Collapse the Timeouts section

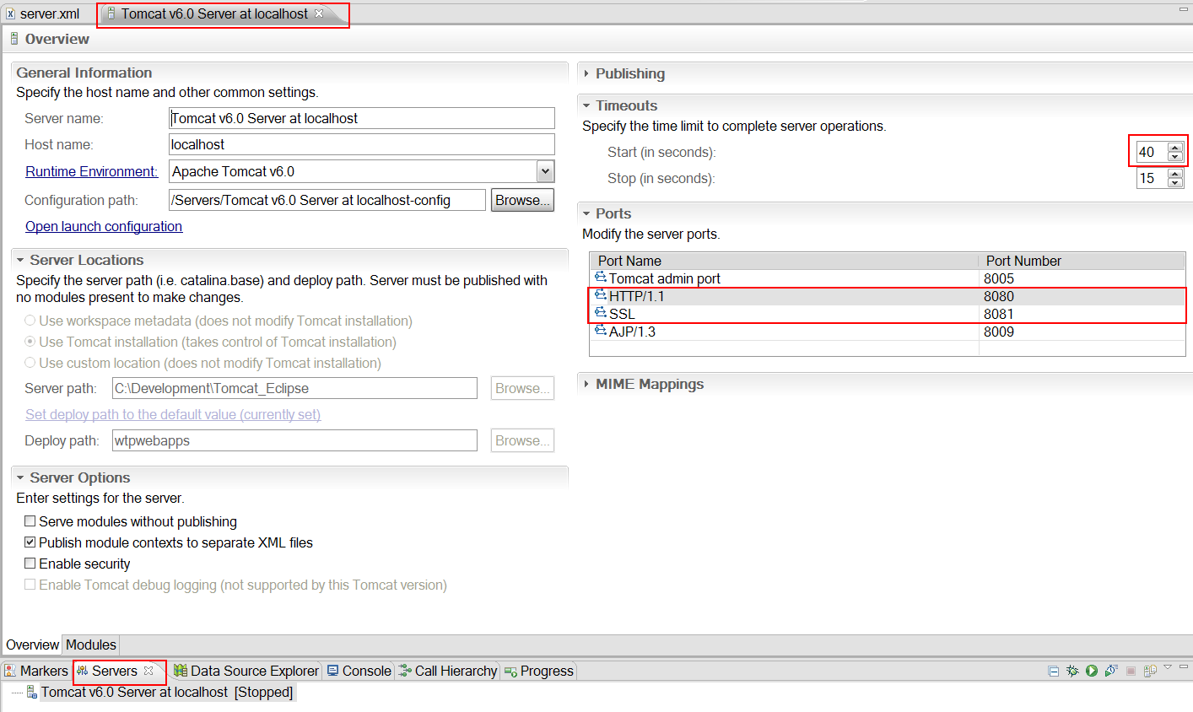coord(586,105)
